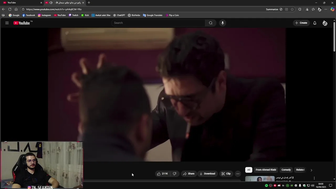Add this page to favorites star
The width and height of the screenshot is (336, 189).
coord(292,9)
